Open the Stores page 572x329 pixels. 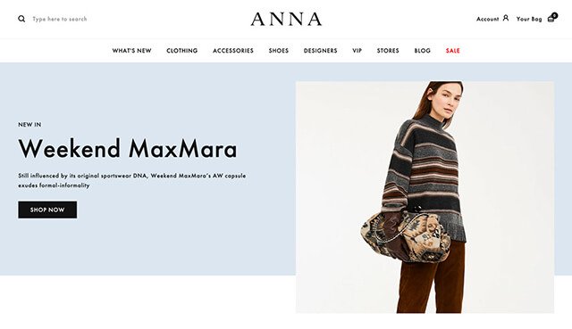388,51
